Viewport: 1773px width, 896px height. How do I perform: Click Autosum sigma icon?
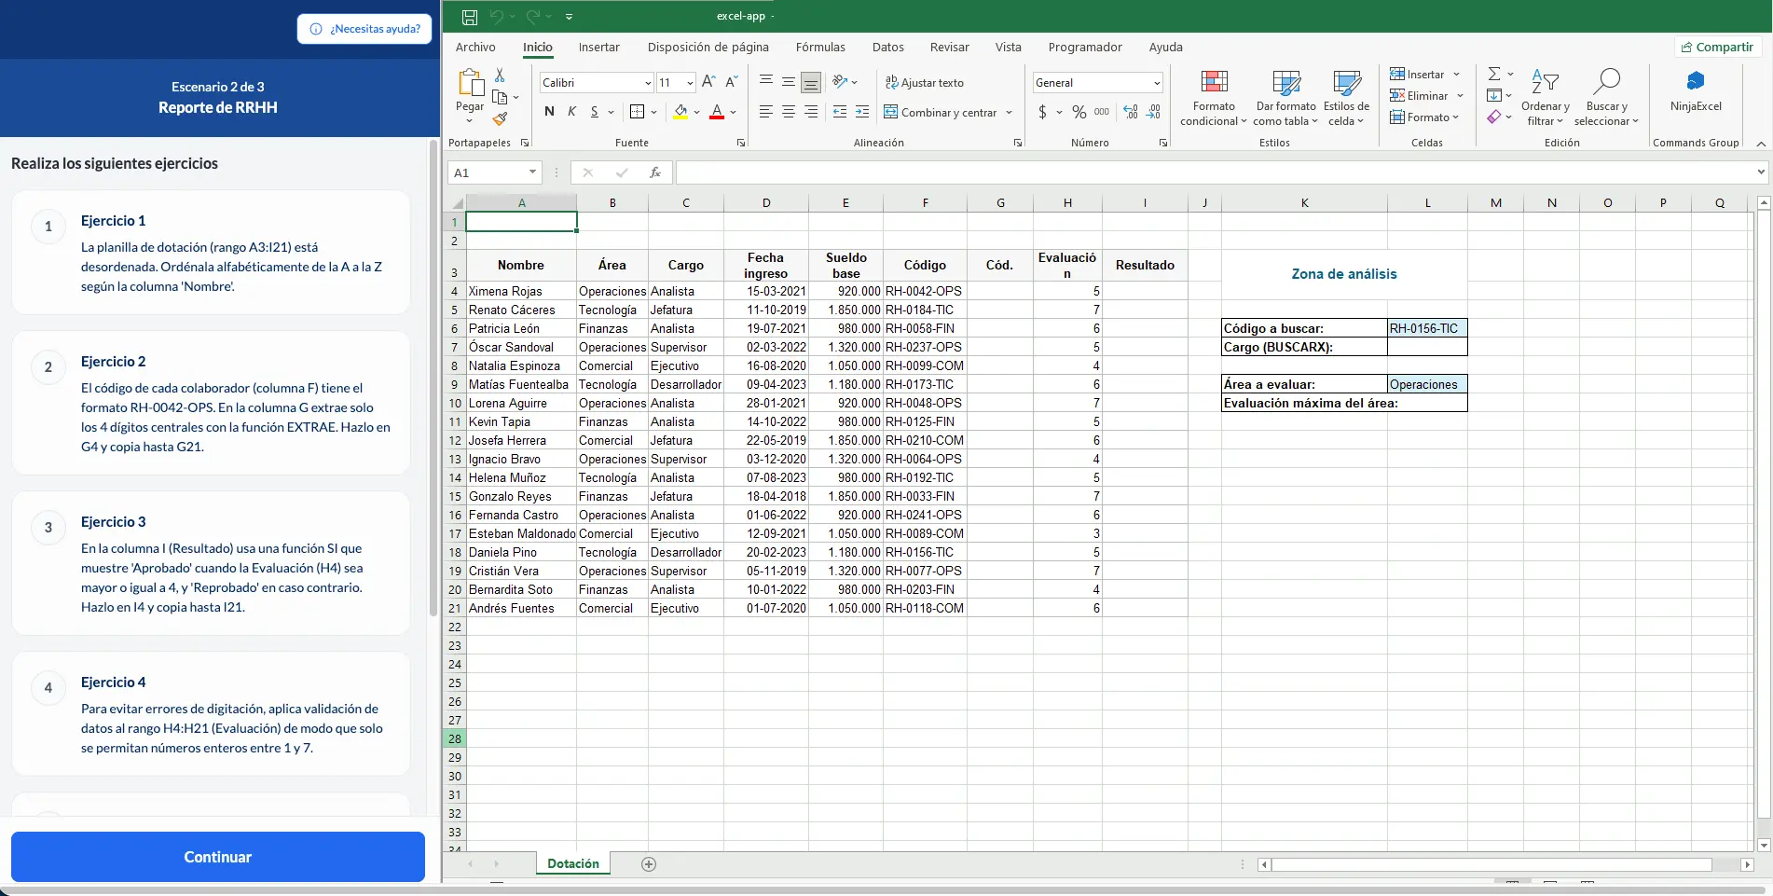1494,74
